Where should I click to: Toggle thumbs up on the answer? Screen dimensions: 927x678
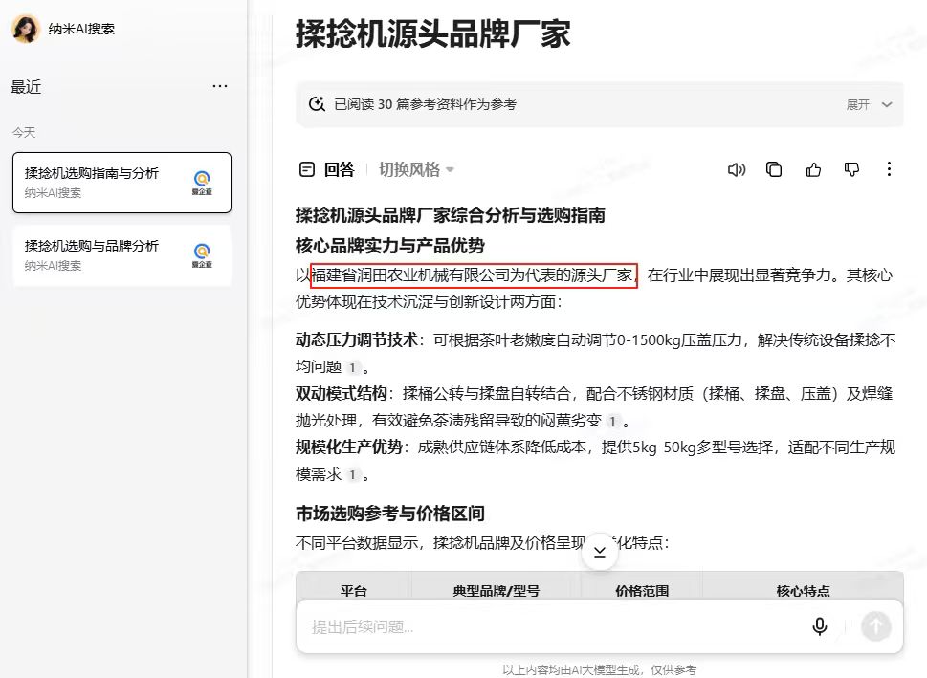(x=813, y=169)
